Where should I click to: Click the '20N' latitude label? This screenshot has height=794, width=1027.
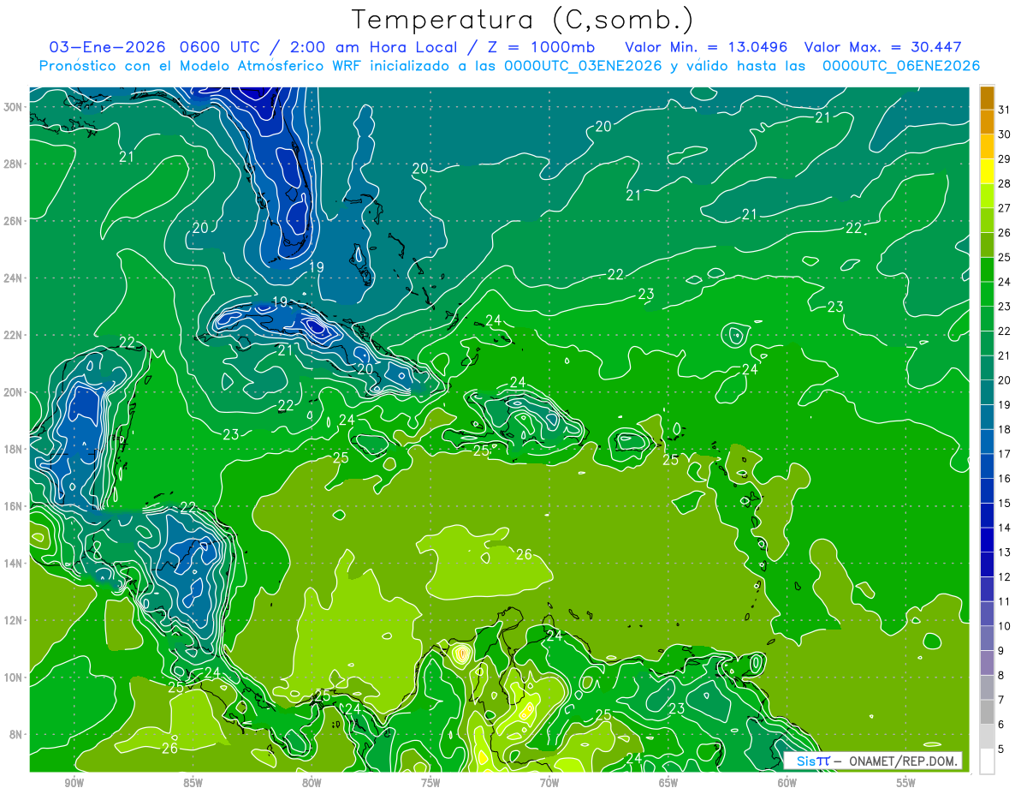coord(15,392)
